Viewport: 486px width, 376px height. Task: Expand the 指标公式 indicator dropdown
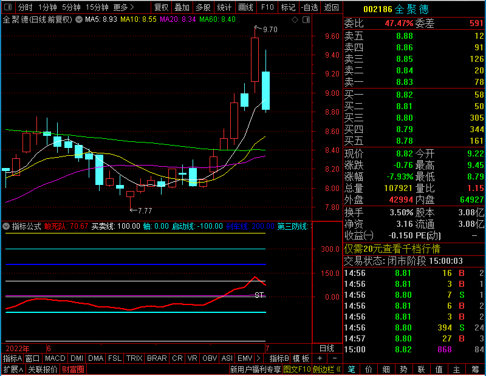point(6,226)
